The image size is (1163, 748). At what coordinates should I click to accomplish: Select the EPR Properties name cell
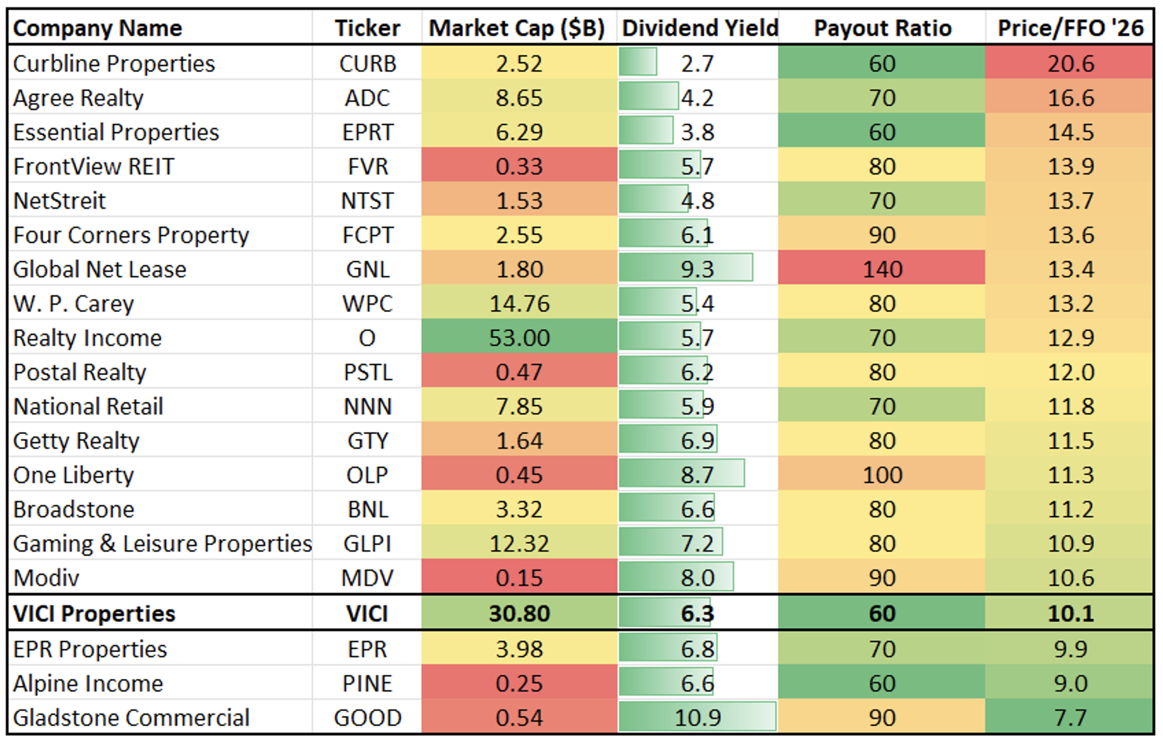[90, 649]
